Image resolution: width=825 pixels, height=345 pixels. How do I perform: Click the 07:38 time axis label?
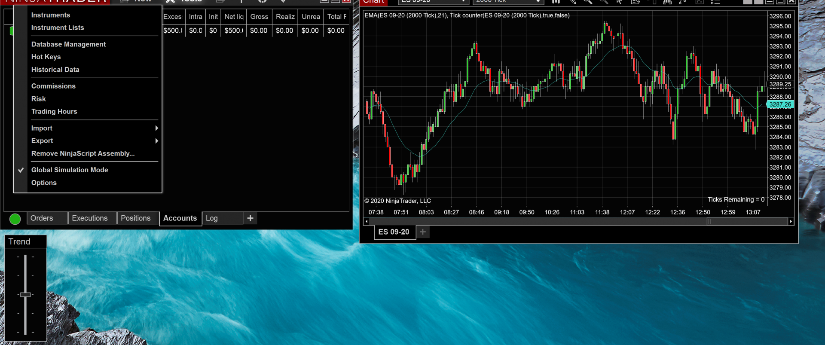[376, 212]
